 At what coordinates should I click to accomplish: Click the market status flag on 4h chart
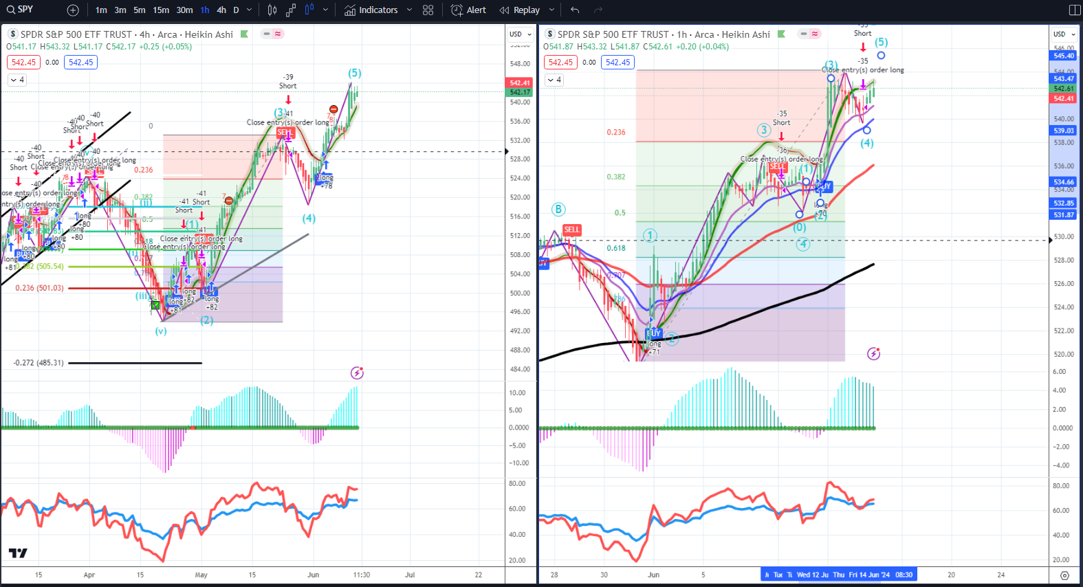tap(244, 34)
